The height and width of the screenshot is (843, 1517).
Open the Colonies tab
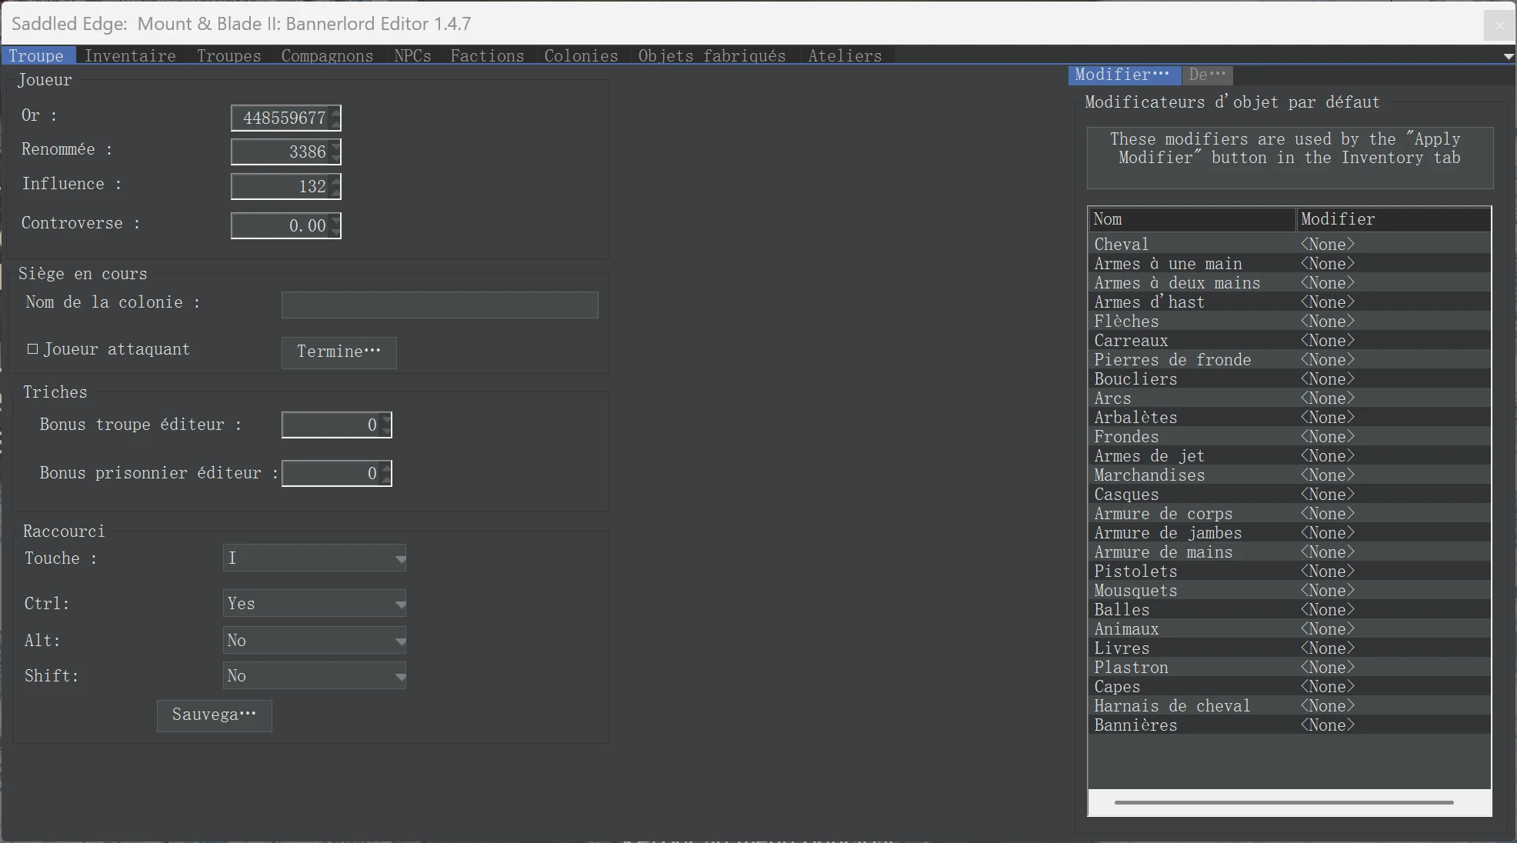(x=582, y=55)
